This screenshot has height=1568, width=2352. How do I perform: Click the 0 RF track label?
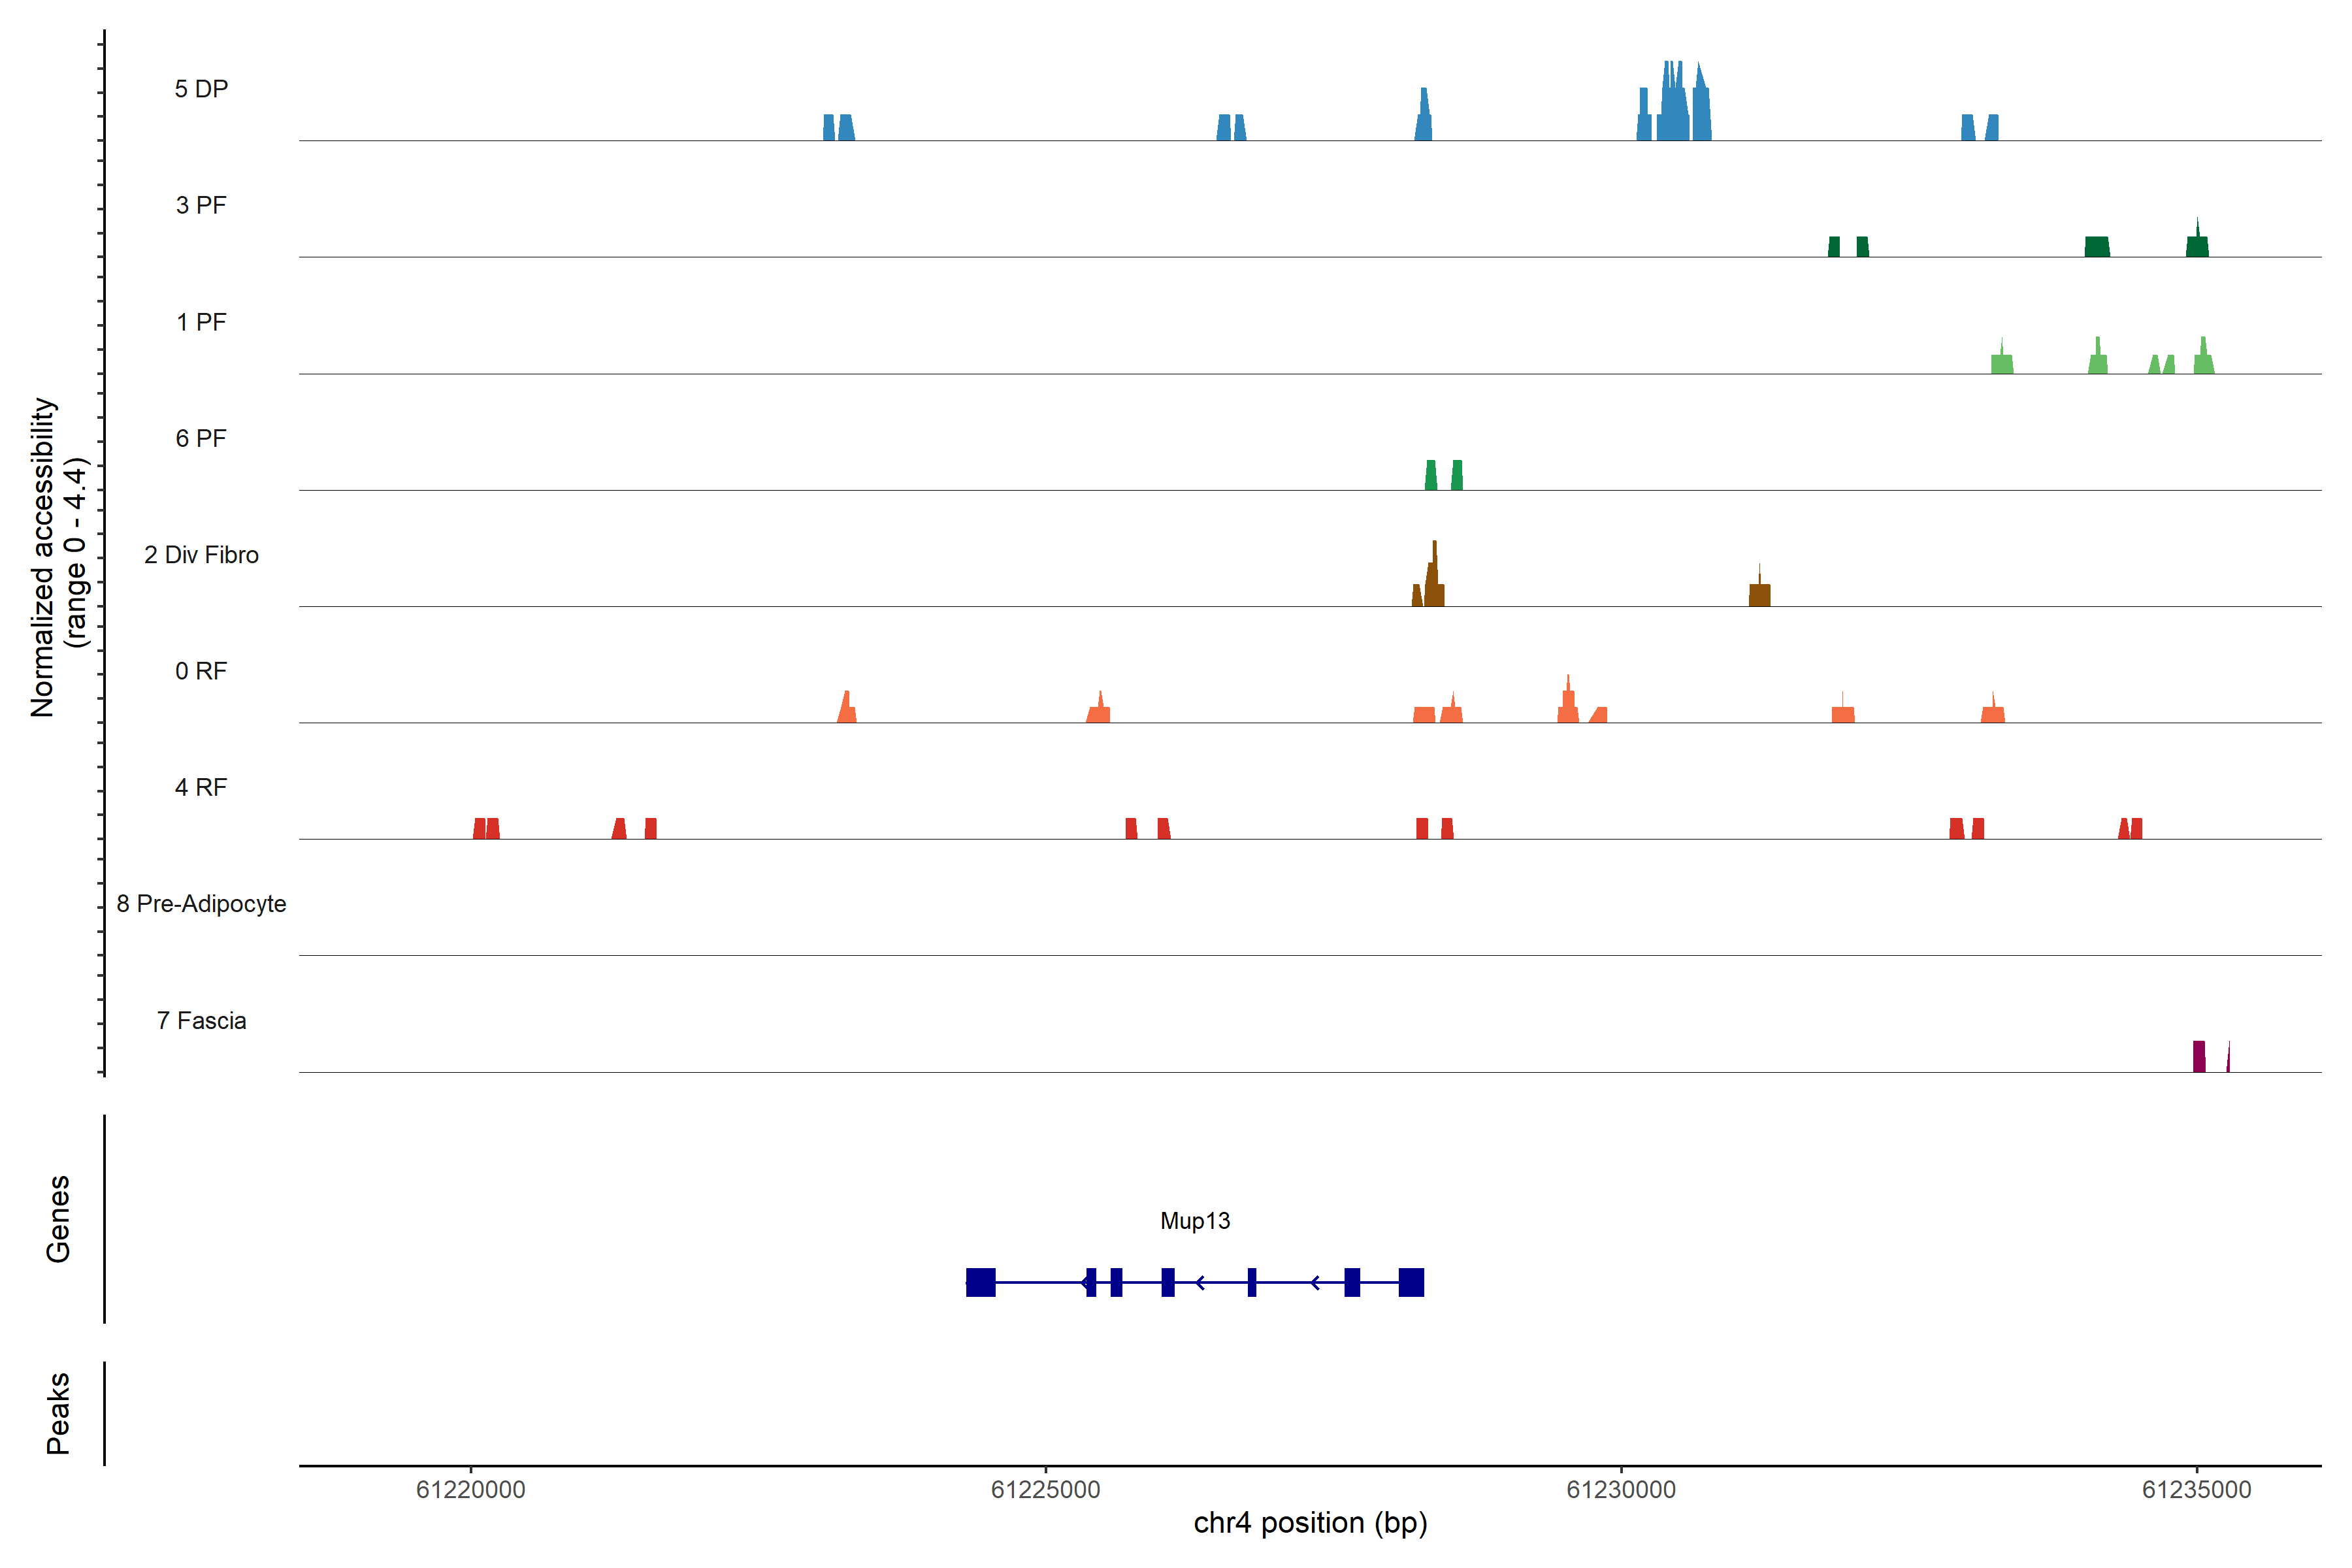point(201,671)
